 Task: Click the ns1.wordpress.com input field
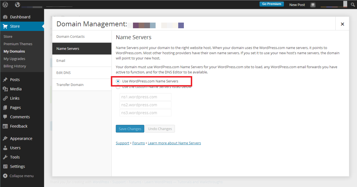[x=145, y=97]
